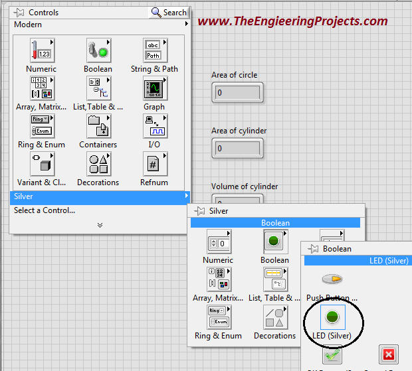The width and height of the screenshot is (412, 371).
Task: Select the LED (Silver) indicator
Action: pos(333,317)
